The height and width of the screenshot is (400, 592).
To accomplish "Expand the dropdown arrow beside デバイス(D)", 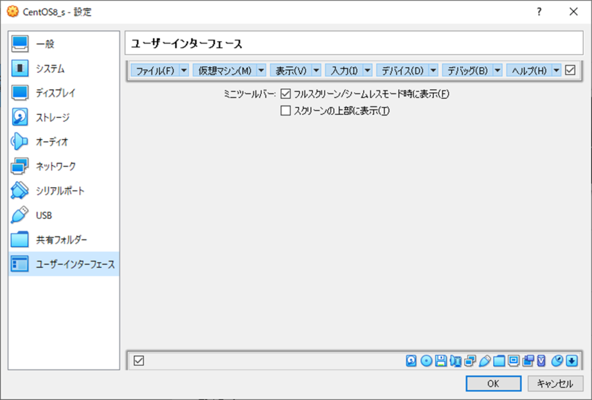I will point(434,70).
